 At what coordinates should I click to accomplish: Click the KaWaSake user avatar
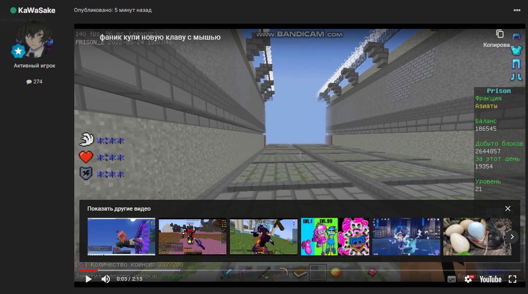[x=34, y=39]
